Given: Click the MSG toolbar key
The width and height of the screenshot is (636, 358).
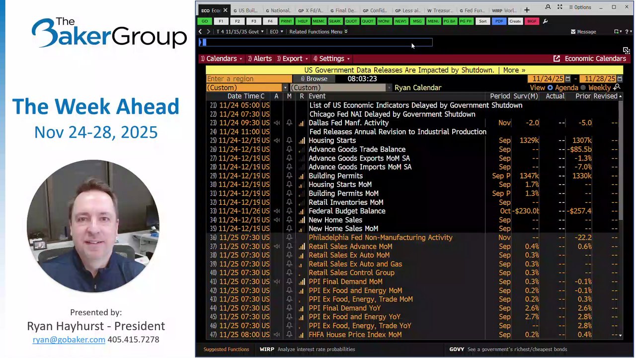Looking at the screenshot, I should coord(417,21).
